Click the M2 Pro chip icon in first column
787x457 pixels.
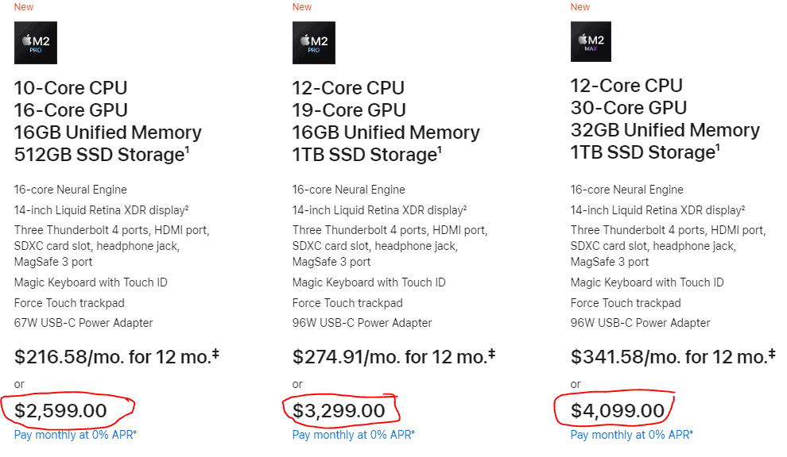click(x=35, y=43)
